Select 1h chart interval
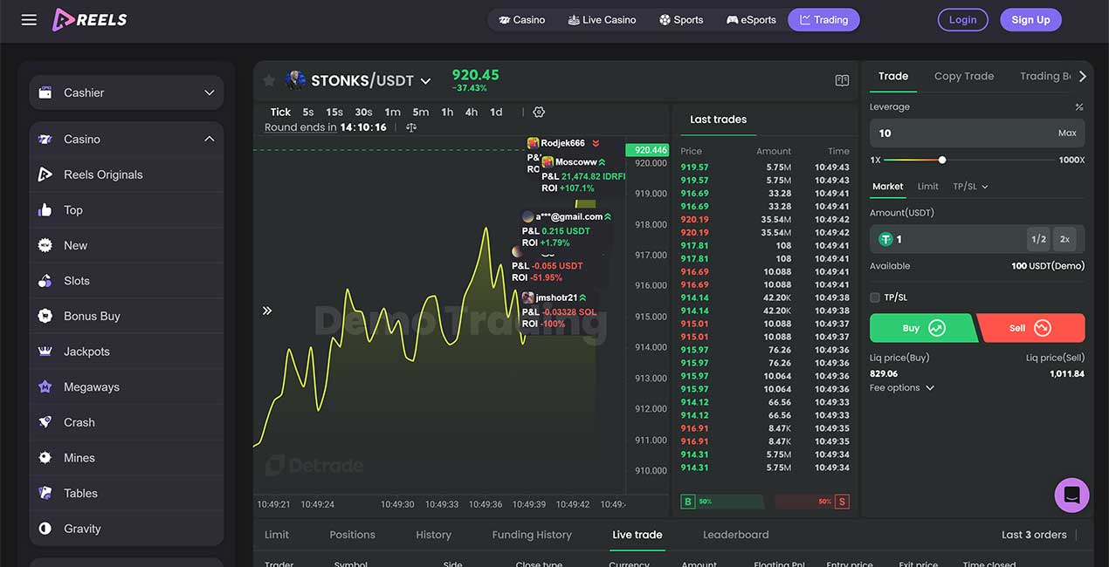The height and width of the screenshot is (567, 1109). click(x=447, y=112)
